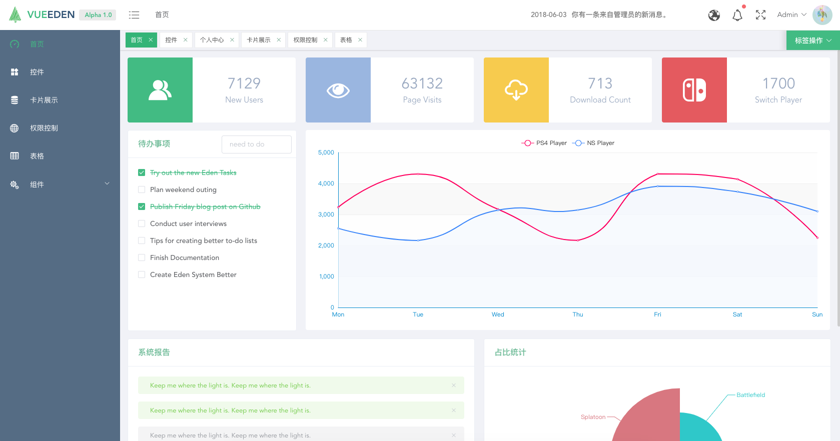
Task: Close the 权限控制 tab with its X
Action: point(326,40)
